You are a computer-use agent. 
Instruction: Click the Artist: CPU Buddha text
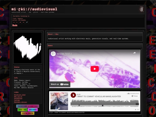[19, 20]
